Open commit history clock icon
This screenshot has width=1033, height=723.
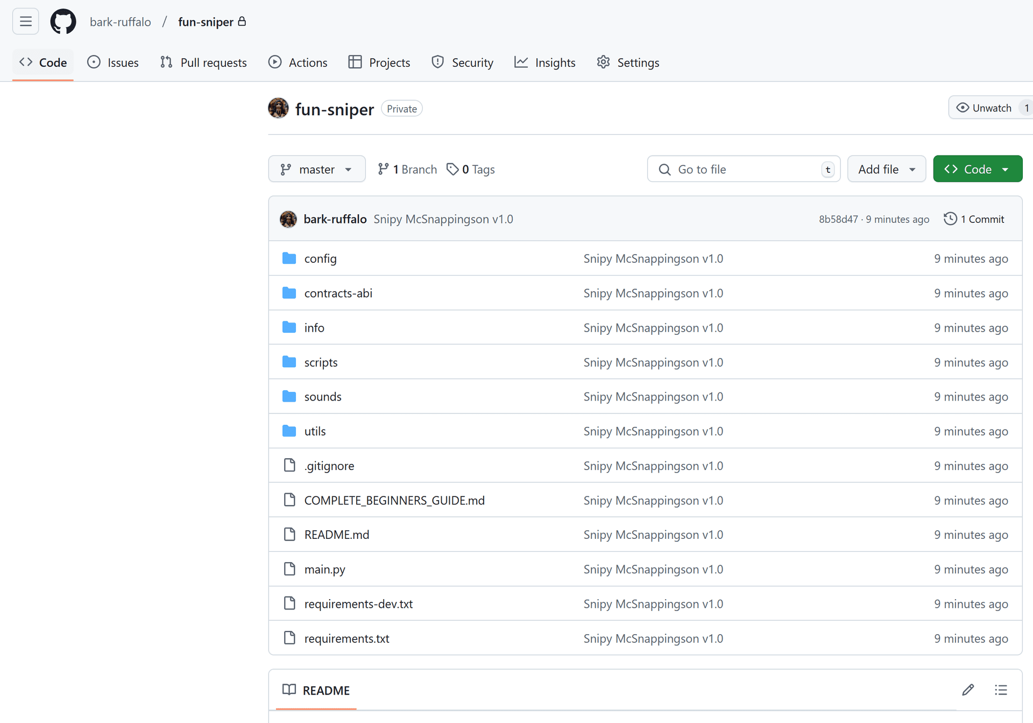(950, 219)
